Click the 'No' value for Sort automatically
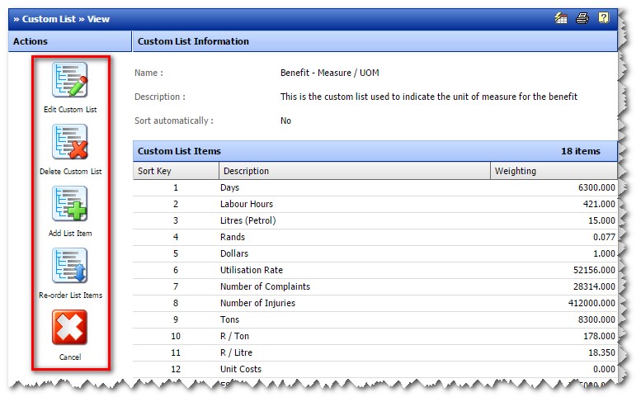The image size is (641, 402). [x=285, y=121]
